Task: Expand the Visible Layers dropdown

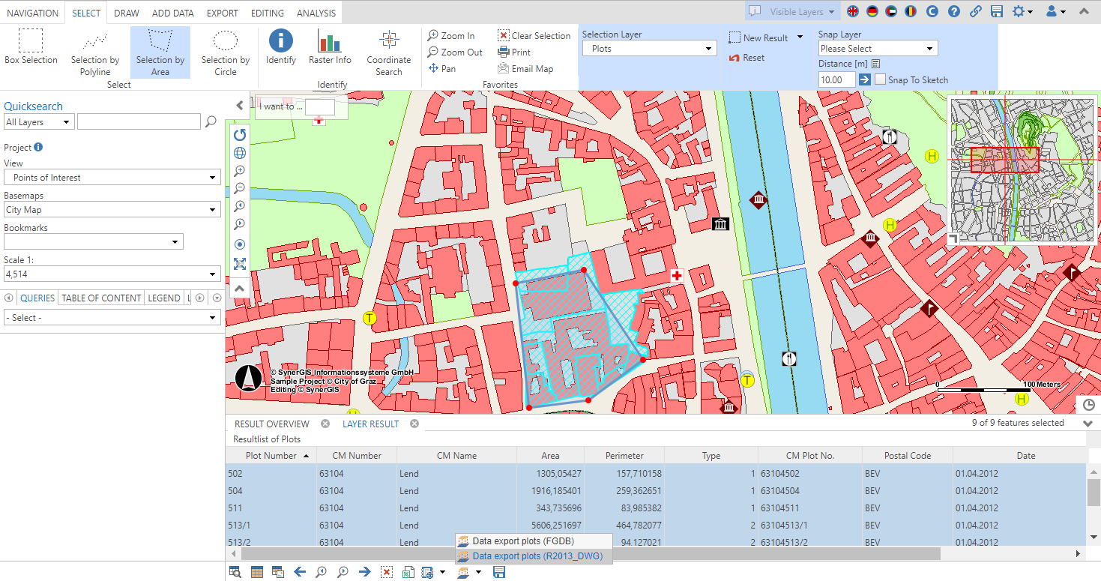Action: point(791,11)
